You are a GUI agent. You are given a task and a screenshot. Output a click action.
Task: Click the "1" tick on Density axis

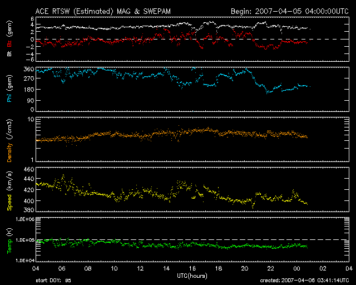(x=32, y=160)
